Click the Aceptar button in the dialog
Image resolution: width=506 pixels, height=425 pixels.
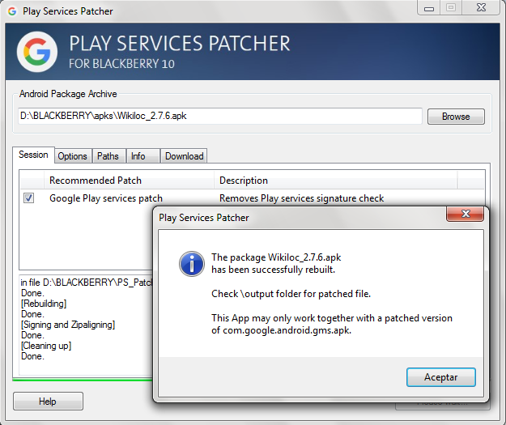coord(440,377)
